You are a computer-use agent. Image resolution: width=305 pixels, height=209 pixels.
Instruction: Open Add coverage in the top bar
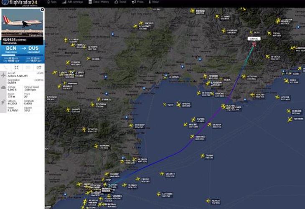click(73, 2)
